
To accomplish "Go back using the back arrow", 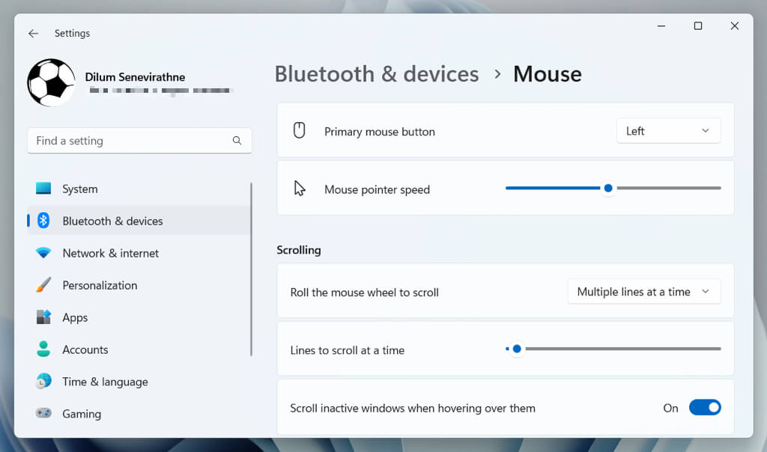I will point(33,34).
